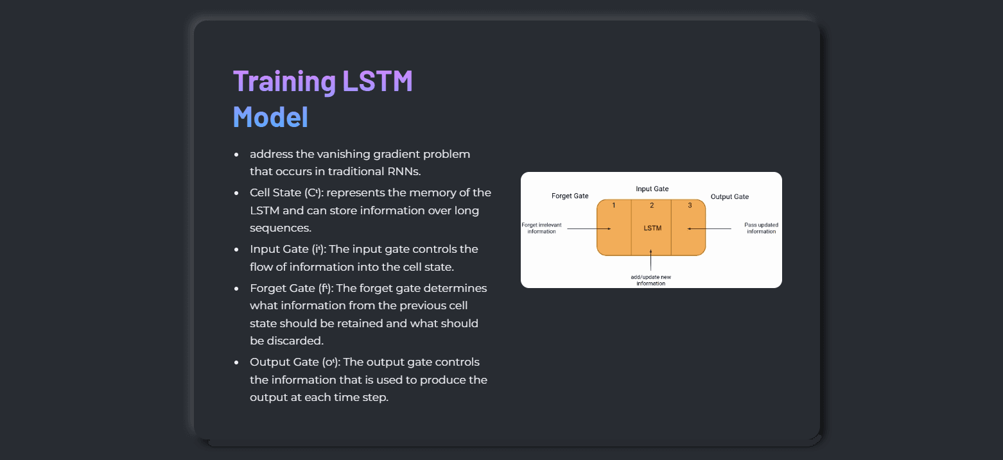
Task: Click the Forget Gate label in diagram
Action: [570, 196]
